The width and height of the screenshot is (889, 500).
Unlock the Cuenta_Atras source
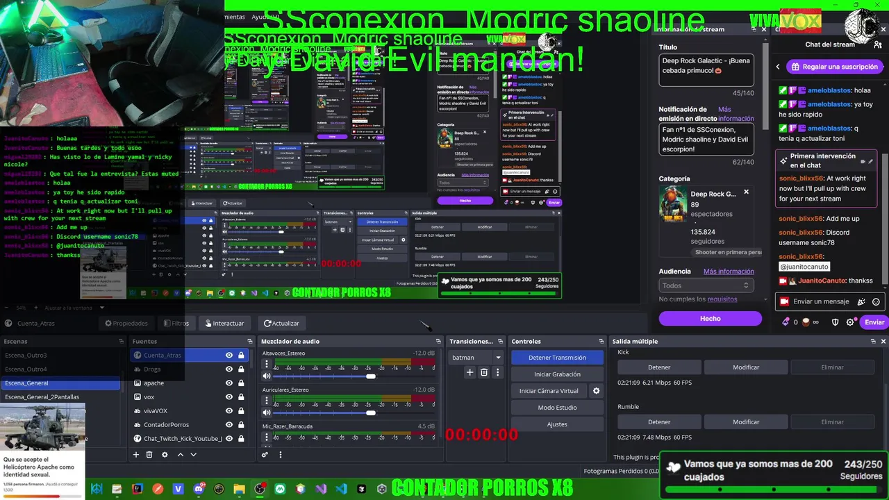pyautogui.click(x=241, y=355)
